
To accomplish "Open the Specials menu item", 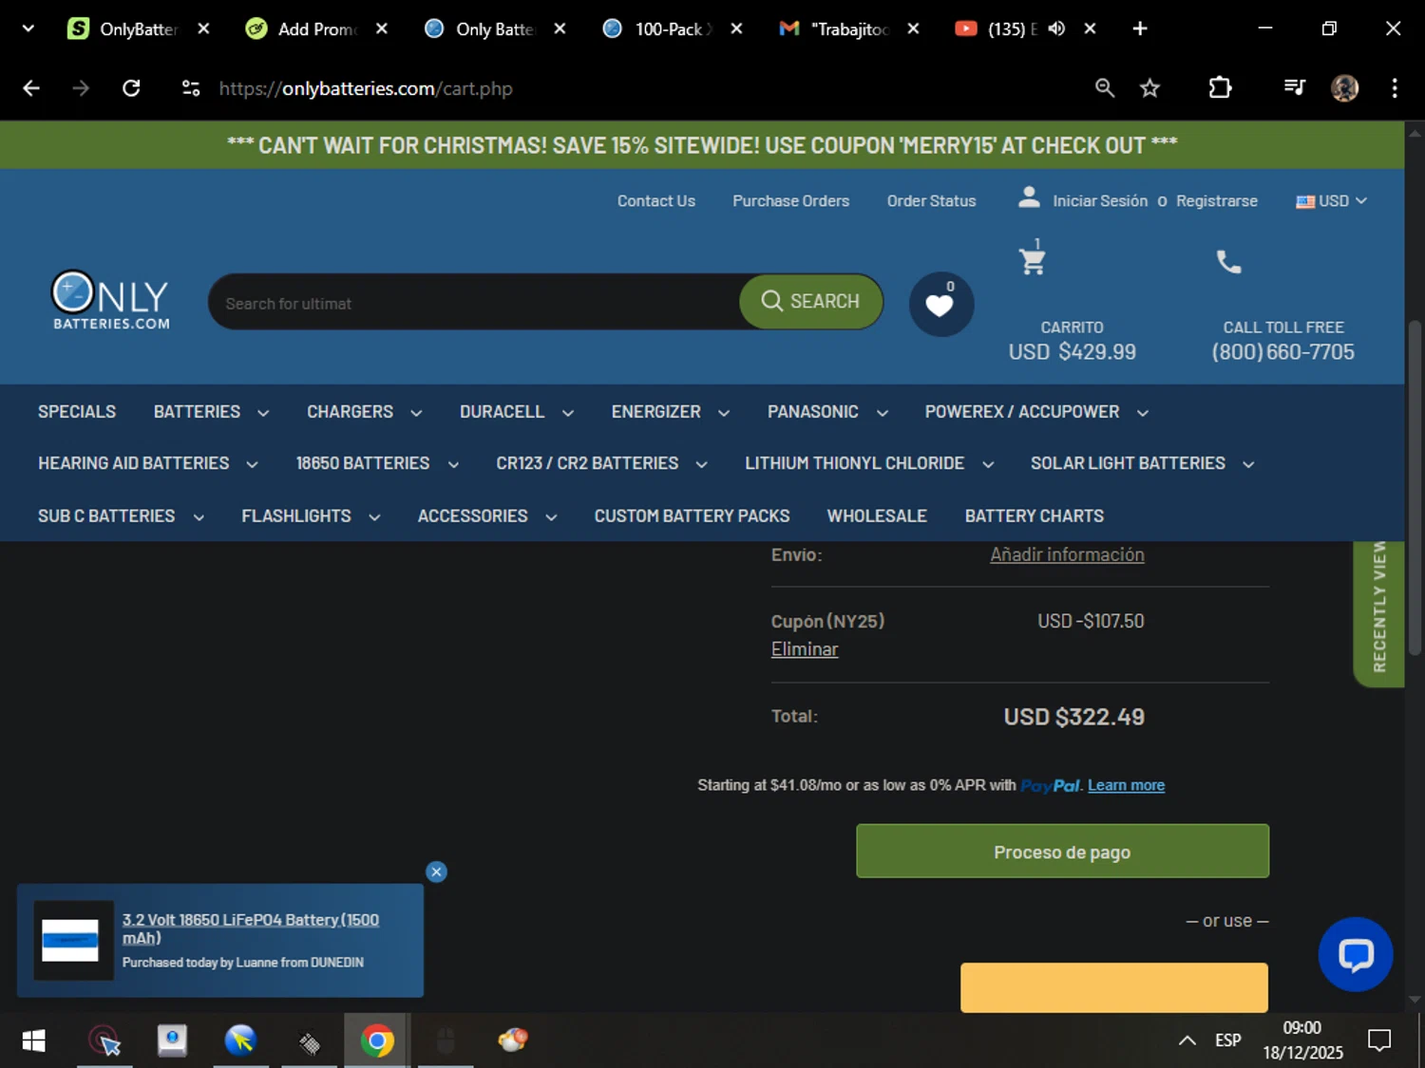I will point(77,412).
